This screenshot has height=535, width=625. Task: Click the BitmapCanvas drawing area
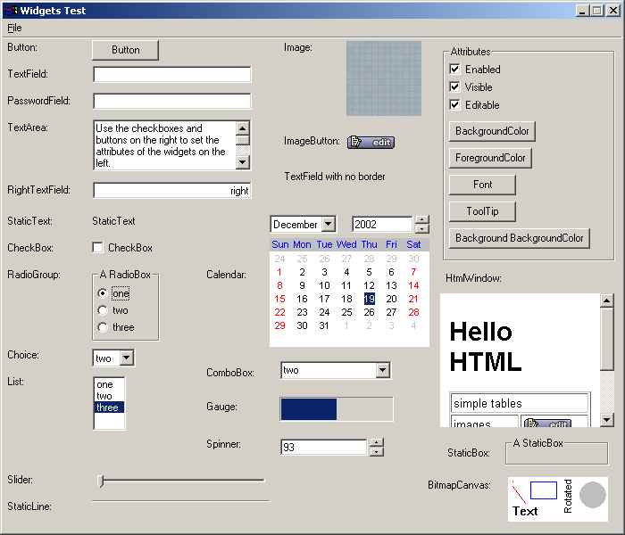(558, 498)
